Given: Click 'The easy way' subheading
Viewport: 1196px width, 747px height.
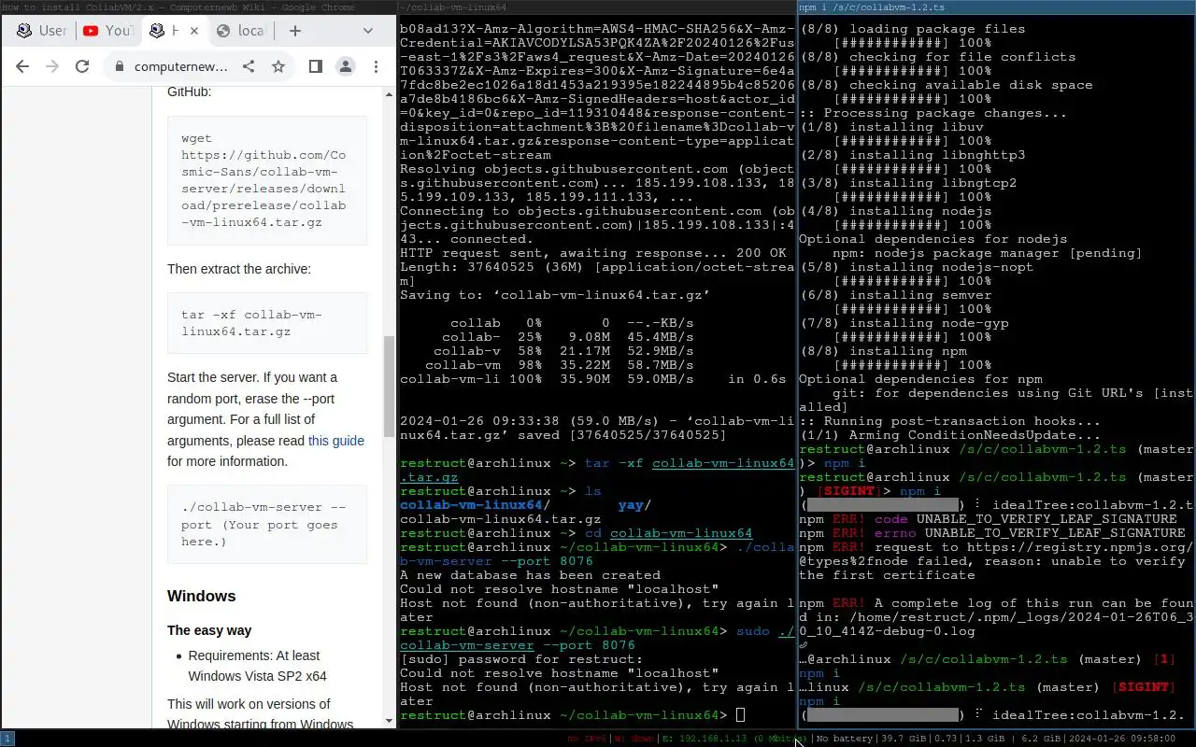Looking at the screenshot, I should pyautogui.click(x=209, y=630).
